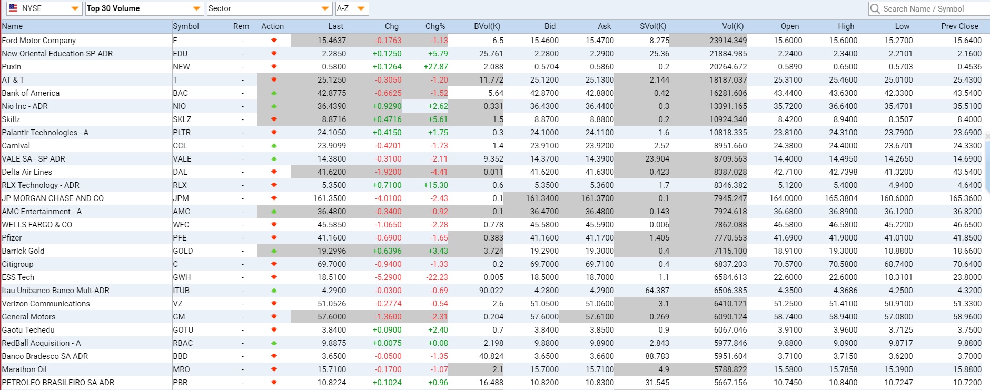990x390 pixels.
Task: Select the Ford Motor Company name
Action: pyautogui.click(x=39, y=41)
